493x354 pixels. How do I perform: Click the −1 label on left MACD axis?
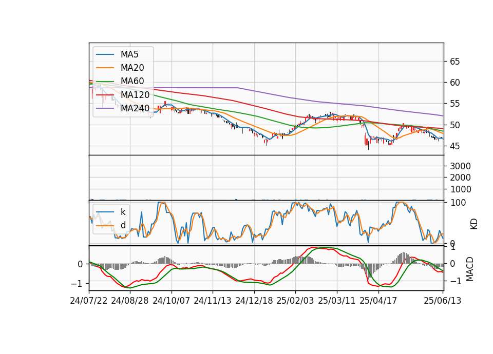pos(77,284)
